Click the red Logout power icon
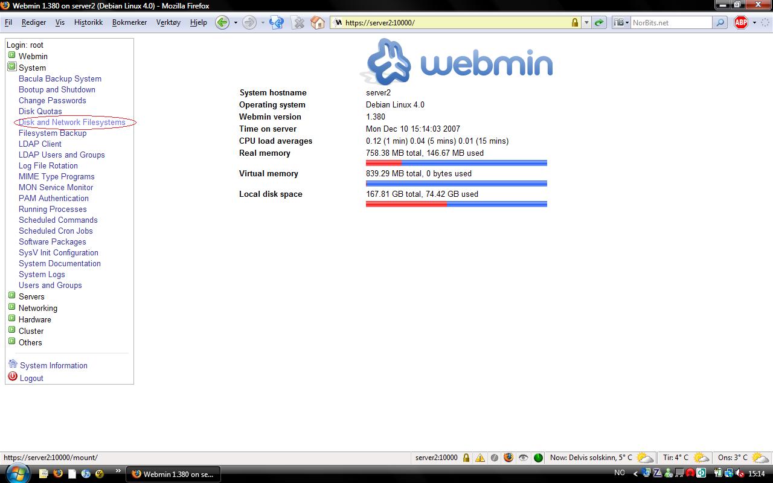 13,376
